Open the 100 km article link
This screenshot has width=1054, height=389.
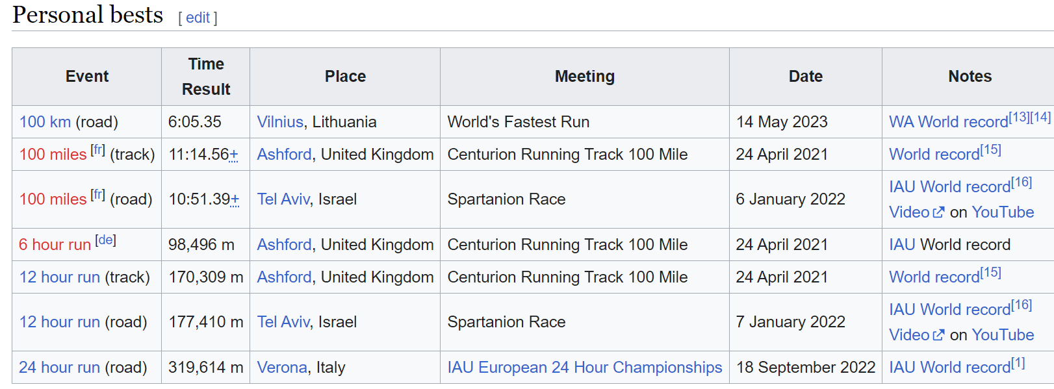click(x=45, y=122)
